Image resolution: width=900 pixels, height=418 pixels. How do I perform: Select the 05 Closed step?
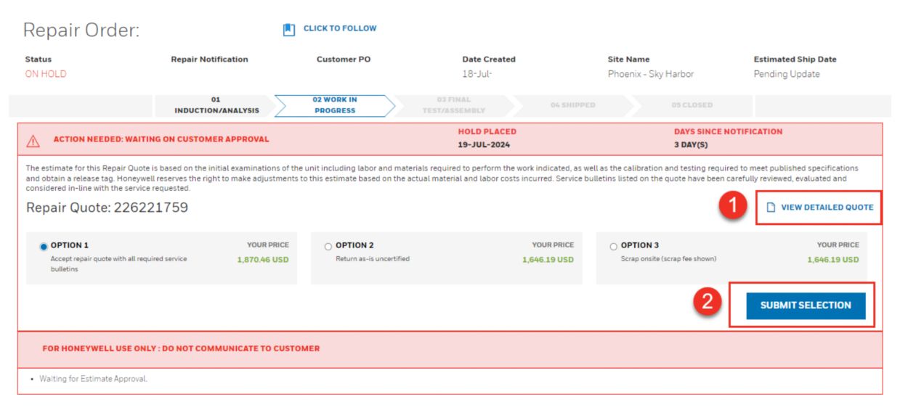[x=692, y=105]
